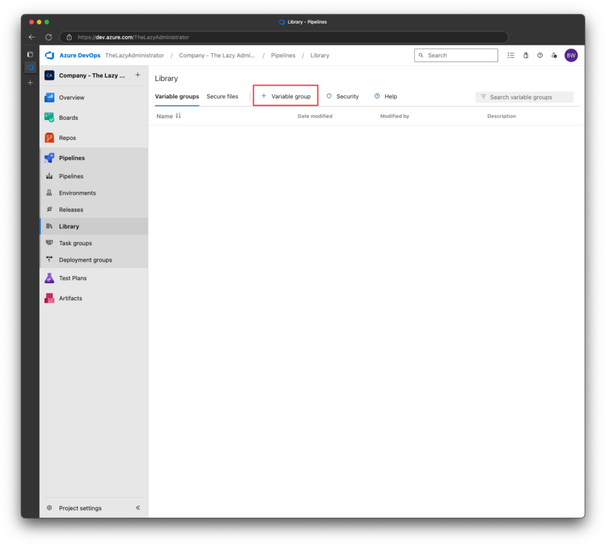Click the Description column header

click(x=501, y=116)
